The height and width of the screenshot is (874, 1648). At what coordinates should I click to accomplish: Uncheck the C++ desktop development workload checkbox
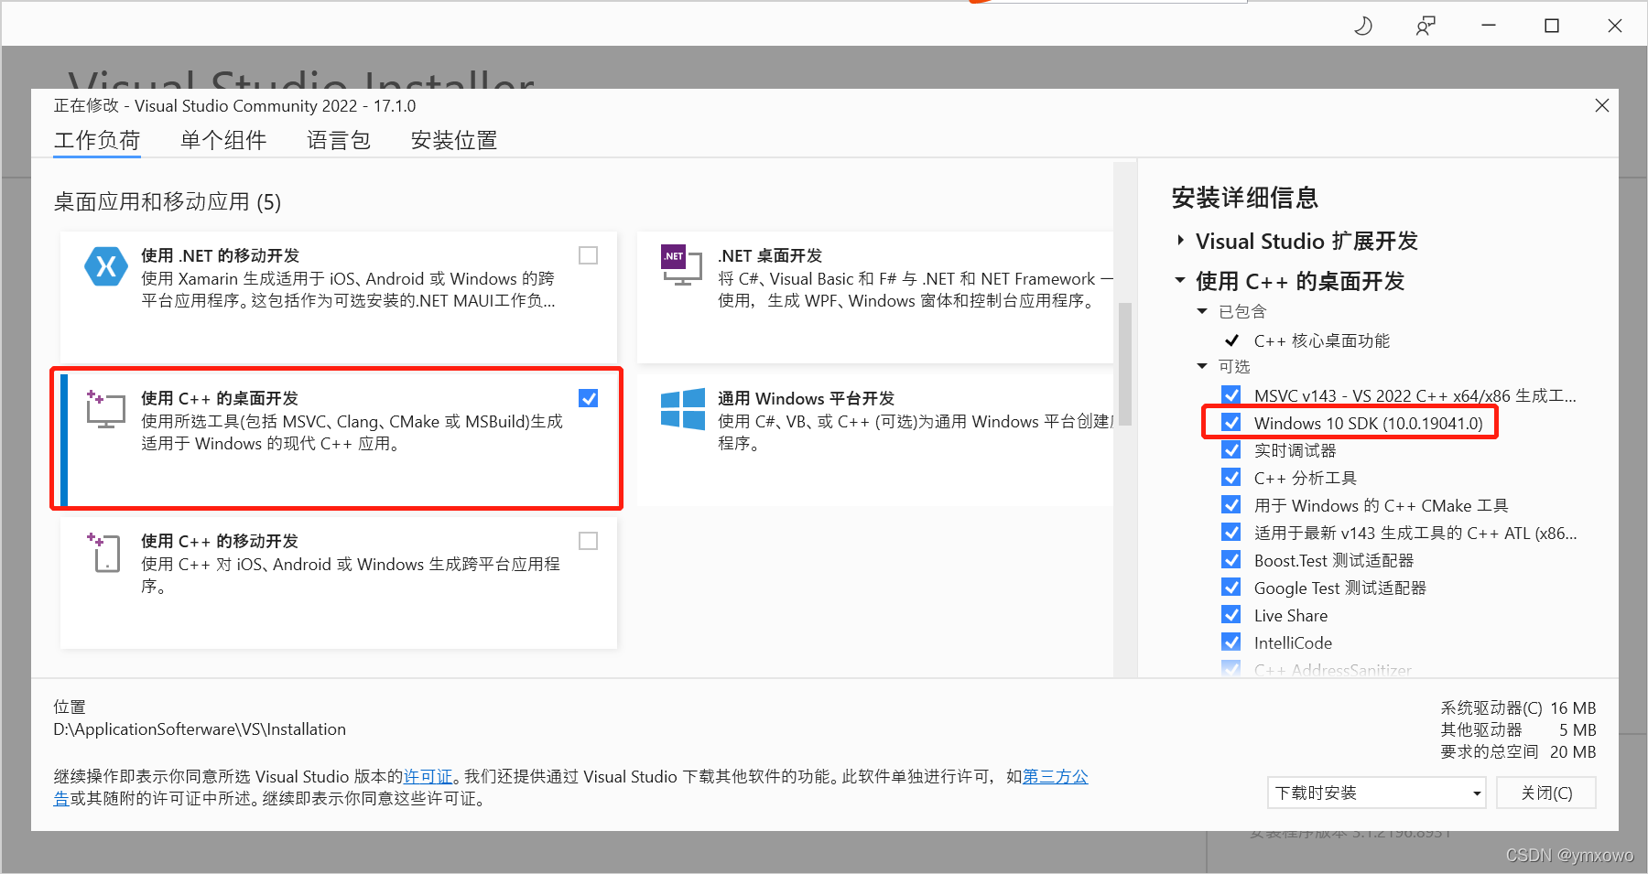(589, 398)
